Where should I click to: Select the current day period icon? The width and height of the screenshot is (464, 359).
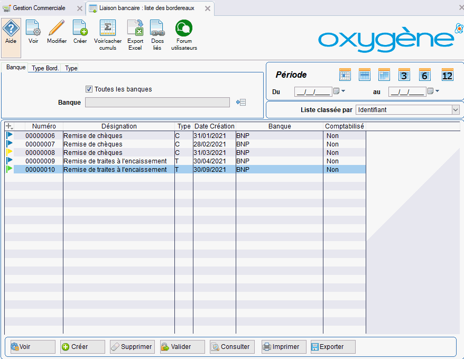[345, 75]
